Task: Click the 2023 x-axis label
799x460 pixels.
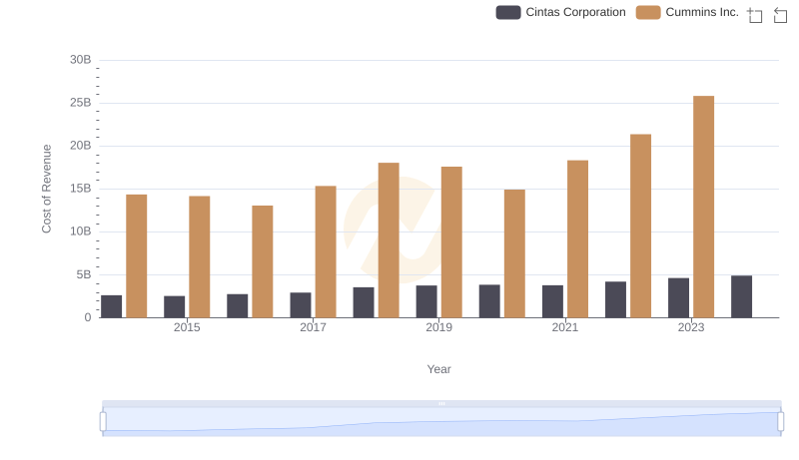Action: pyautogui.click(x=691, y=327)
